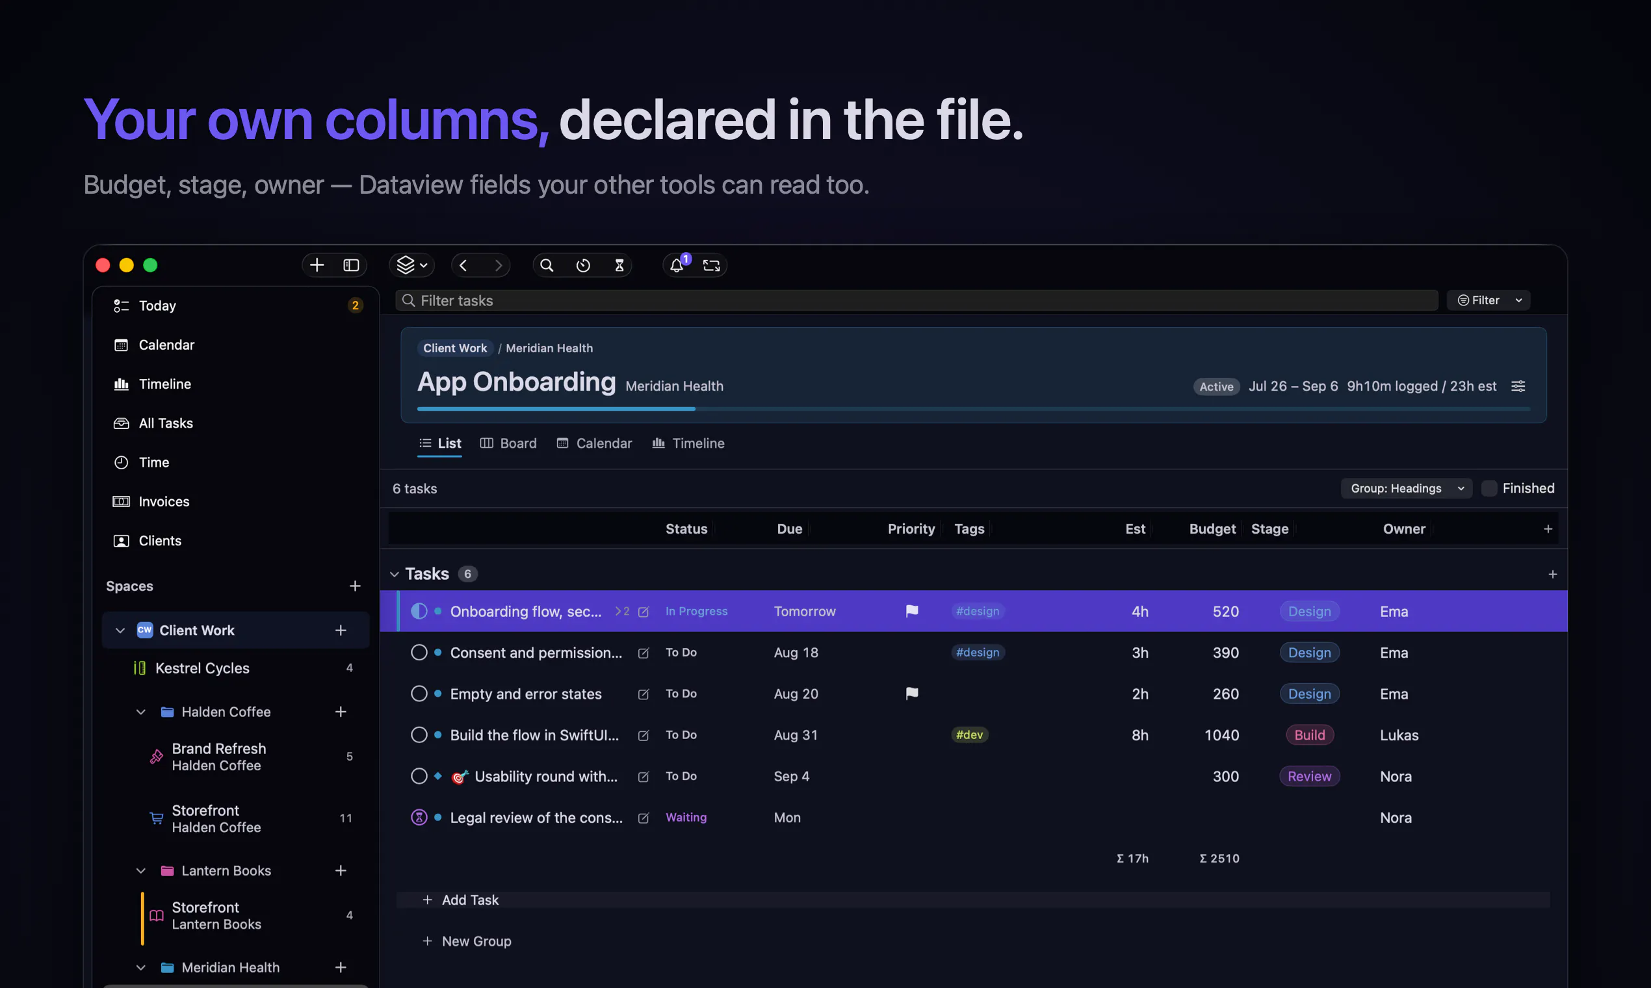Complete Usability round task circle

pos(419,776)
